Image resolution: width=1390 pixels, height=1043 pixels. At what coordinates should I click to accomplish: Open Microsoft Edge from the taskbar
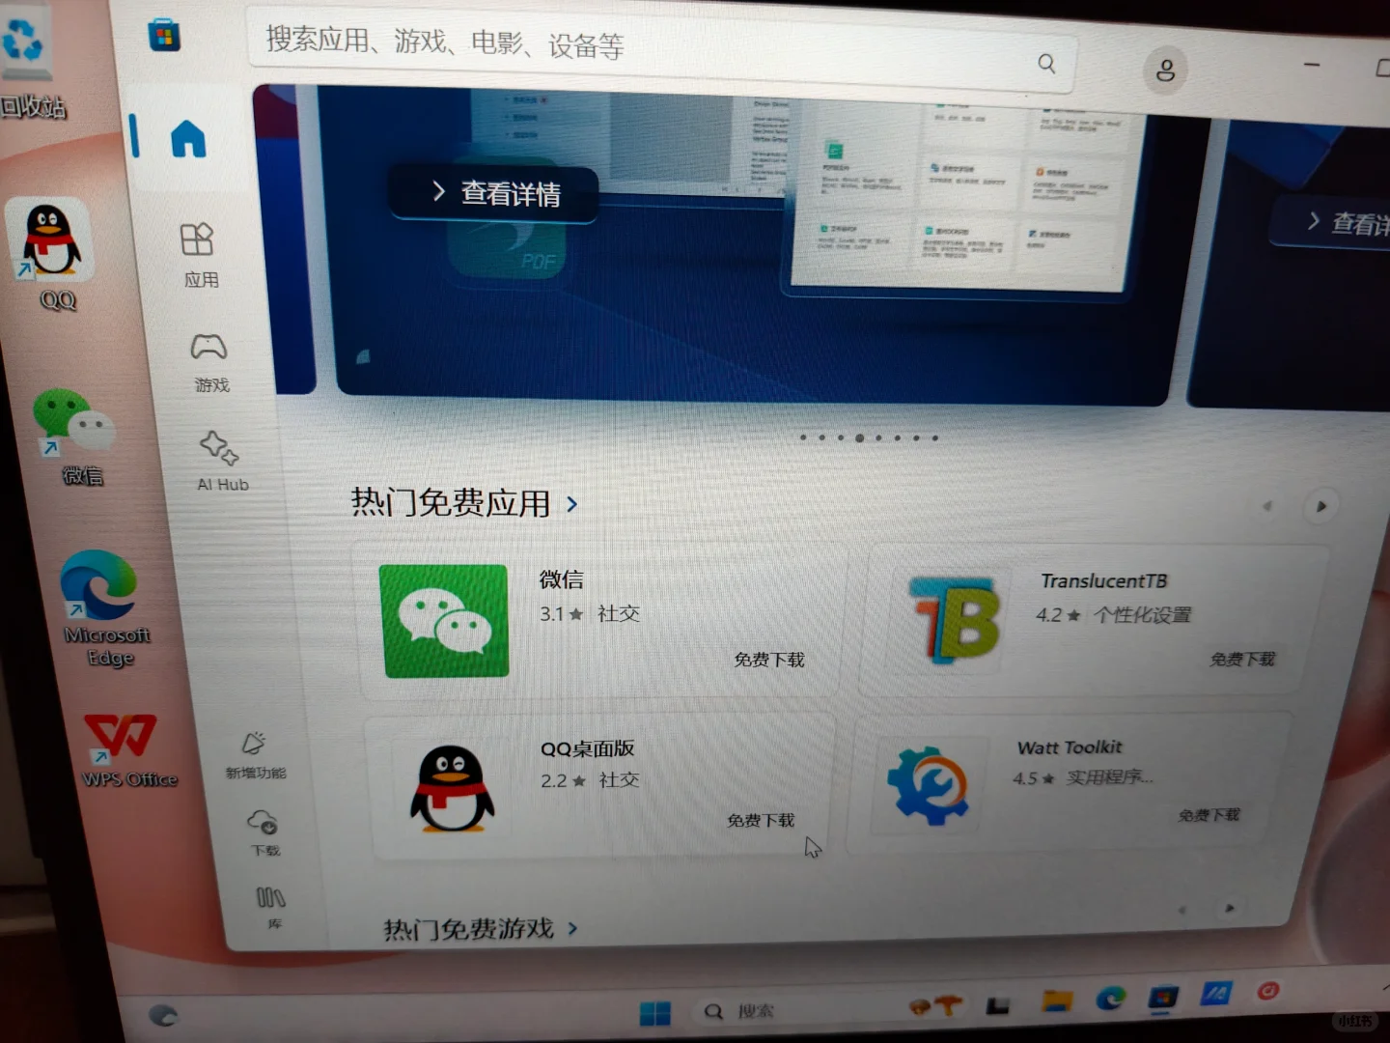click(x=1110, y=1001)
